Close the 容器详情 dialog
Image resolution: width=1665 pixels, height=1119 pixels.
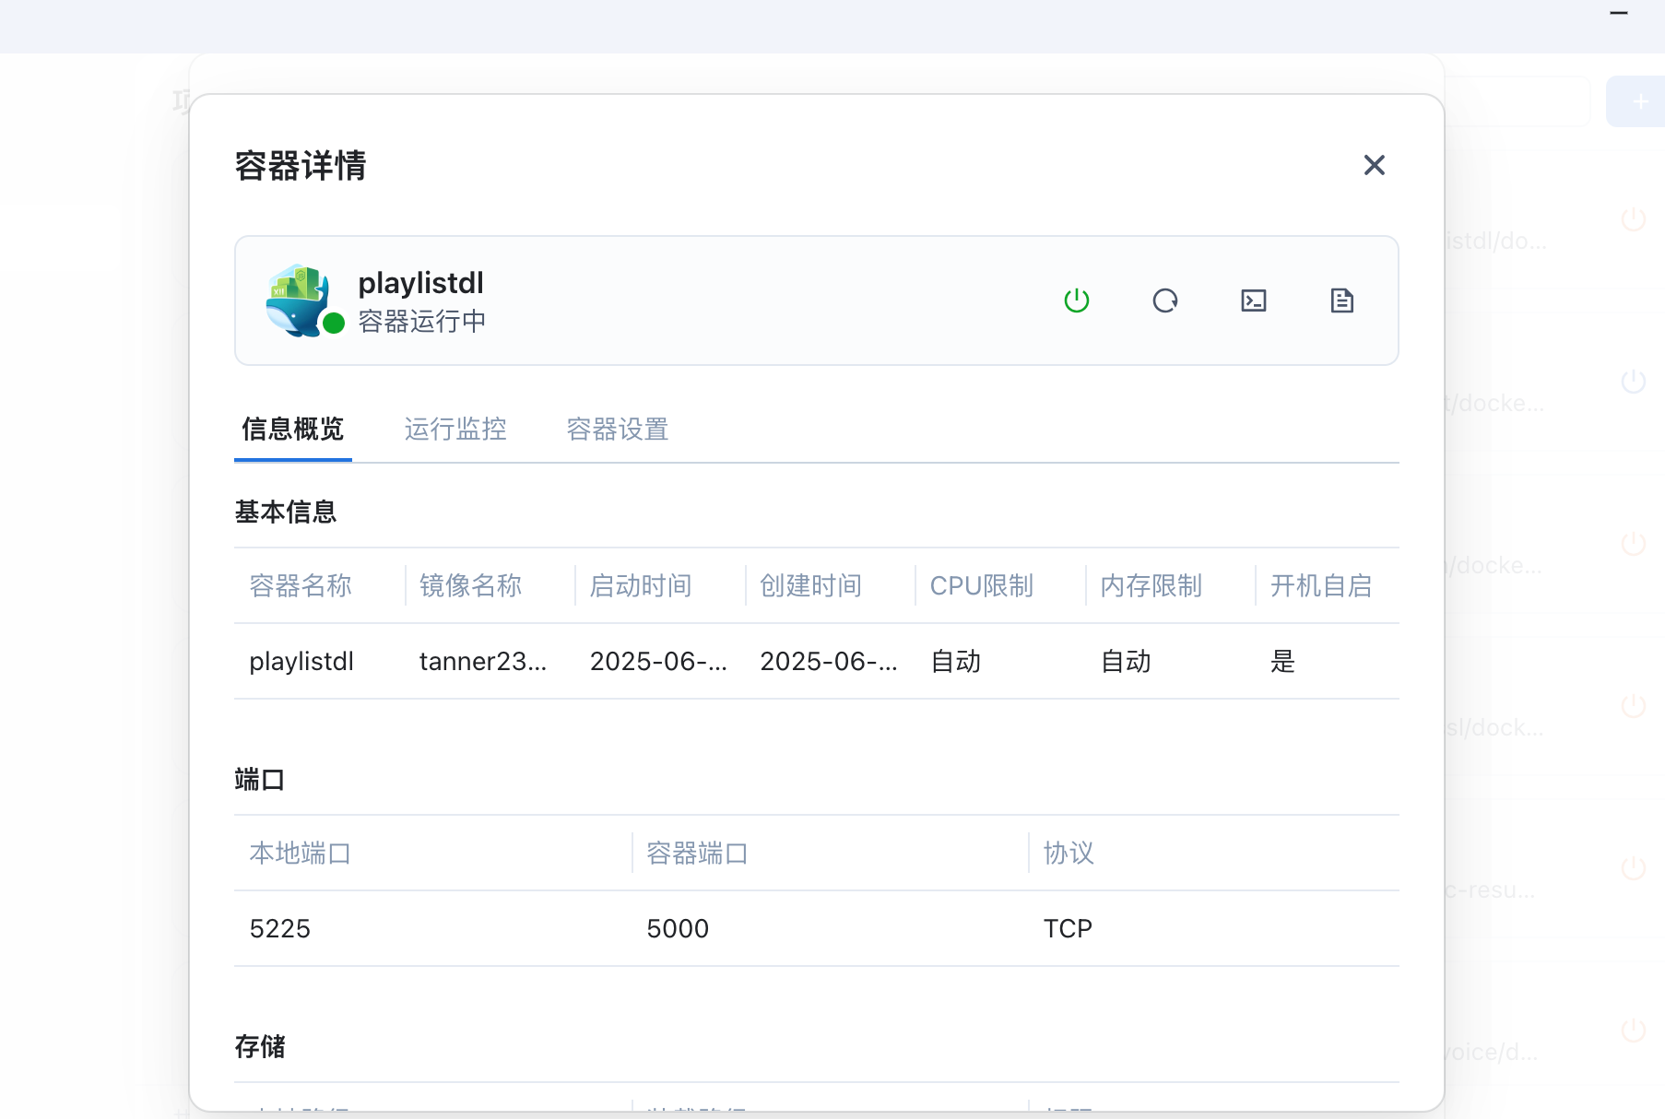(1374, 165)
